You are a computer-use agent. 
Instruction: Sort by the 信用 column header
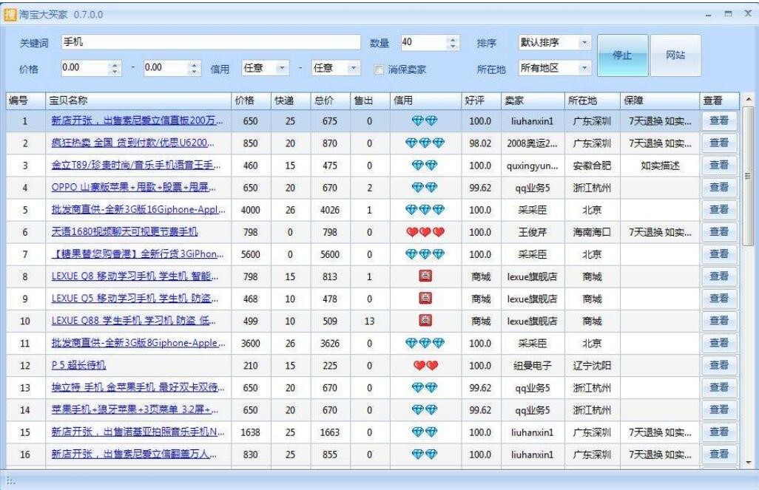[425, 101]
